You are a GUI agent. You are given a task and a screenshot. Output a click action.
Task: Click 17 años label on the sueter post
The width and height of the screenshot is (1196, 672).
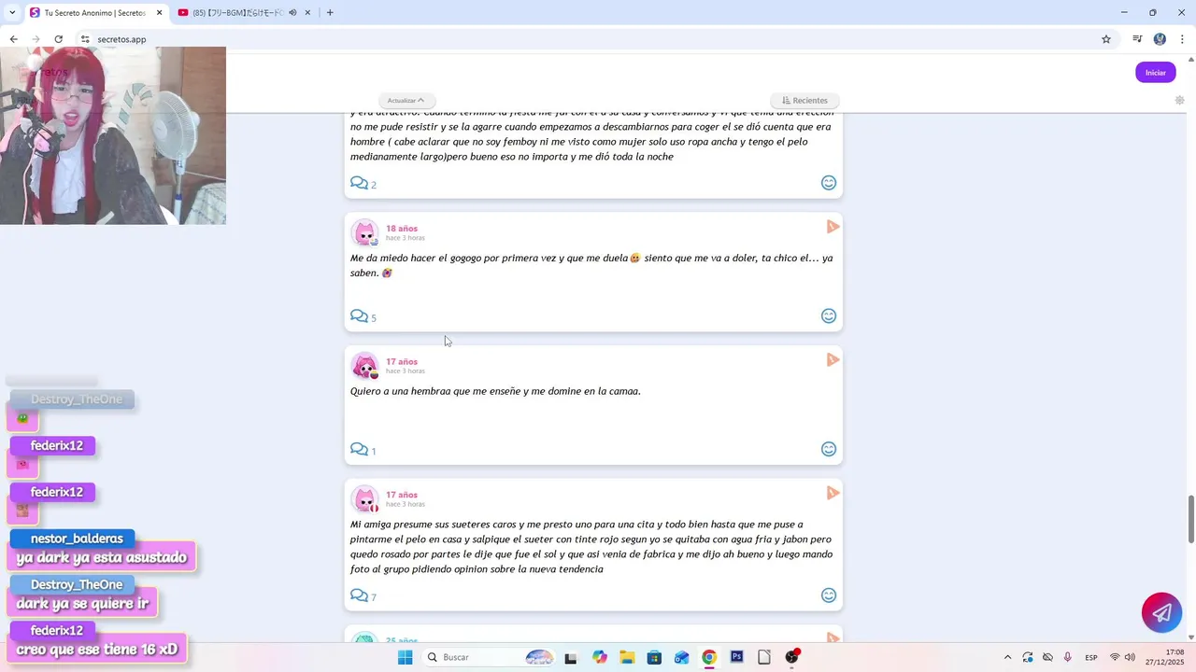(x=402, y=495)
